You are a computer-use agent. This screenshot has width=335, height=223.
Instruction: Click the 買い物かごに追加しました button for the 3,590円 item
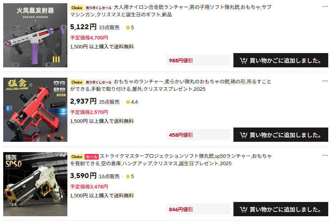(281, 209)
